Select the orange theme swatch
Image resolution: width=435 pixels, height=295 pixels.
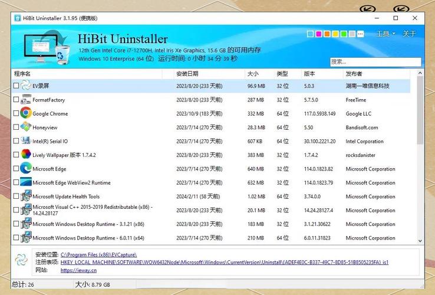point(327,34)
